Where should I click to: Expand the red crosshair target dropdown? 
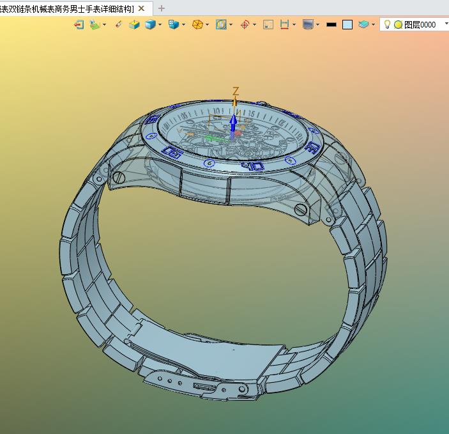(254, 25)
